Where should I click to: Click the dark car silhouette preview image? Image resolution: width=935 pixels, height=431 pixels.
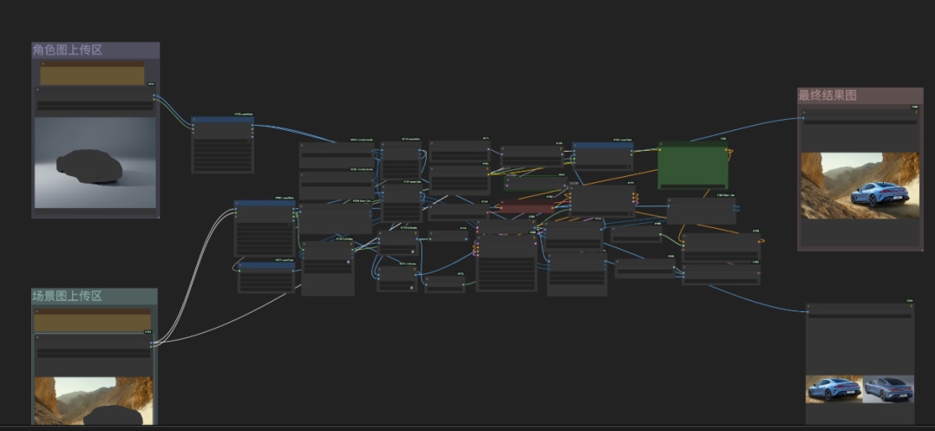pos(95,164)
